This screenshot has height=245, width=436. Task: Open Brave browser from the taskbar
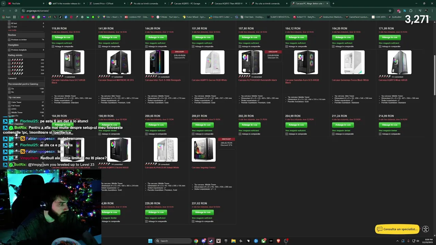[278, 241]
